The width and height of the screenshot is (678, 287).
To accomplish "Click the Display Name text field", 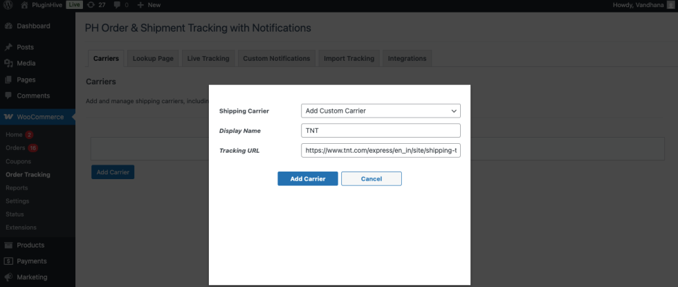I will 381,131.
